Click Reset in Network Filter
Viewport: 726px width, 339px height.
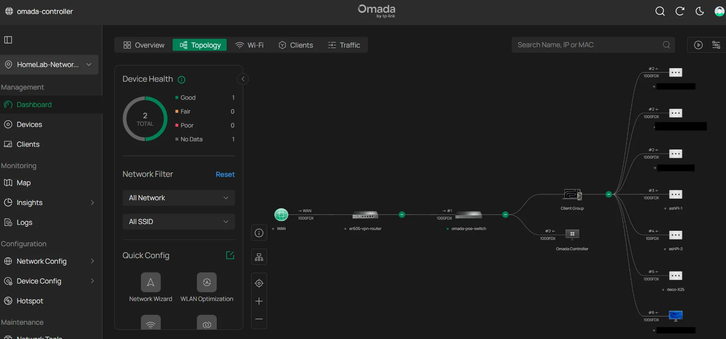pos(225,174)
